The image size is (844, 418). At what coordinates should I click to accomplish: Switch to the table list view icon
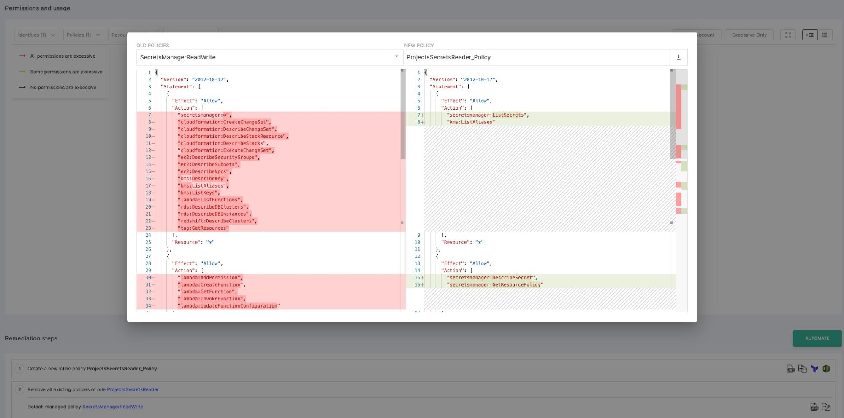[825, 35]
